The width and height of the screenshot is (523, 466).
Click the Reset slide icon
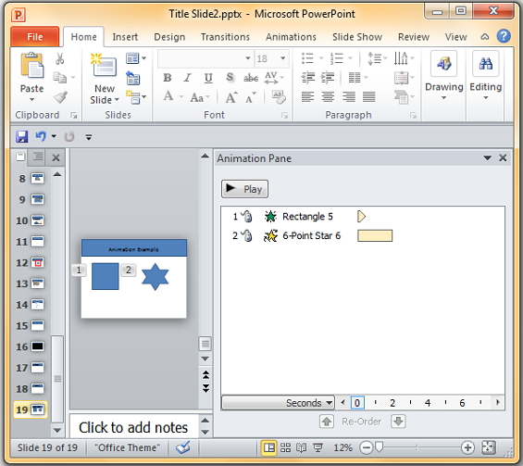(x=132, y=78)
